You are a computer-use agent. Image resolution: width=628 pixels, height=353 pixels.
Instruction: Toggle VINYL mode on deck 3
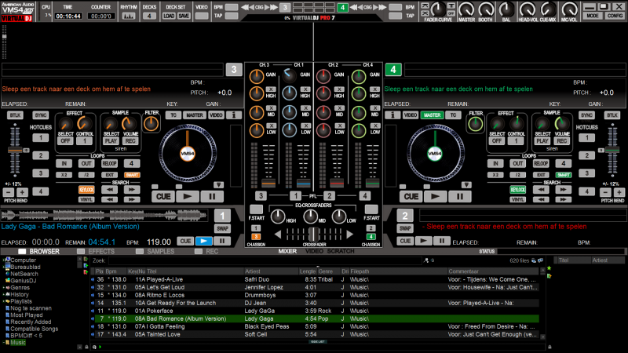click(86, 199)
